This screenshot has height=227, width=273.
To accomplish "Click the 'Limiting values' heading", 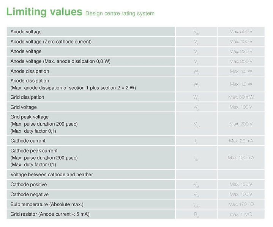I will click(x=44, y=12).
